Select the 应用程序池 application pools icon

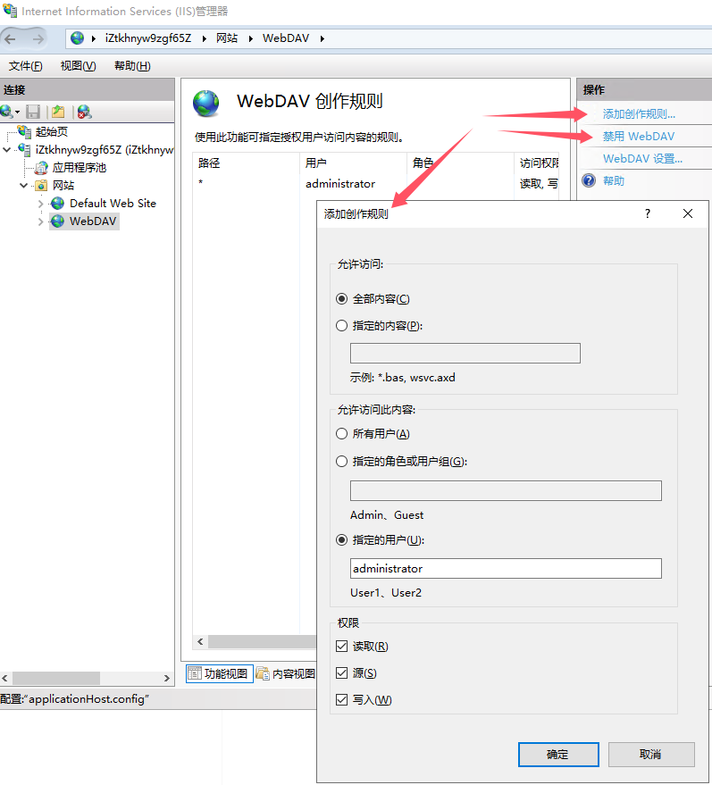point(41,167)
